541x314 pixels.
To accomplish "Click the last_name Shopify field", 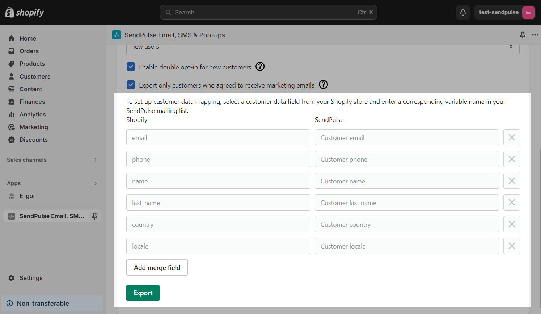I will (218, 203).
